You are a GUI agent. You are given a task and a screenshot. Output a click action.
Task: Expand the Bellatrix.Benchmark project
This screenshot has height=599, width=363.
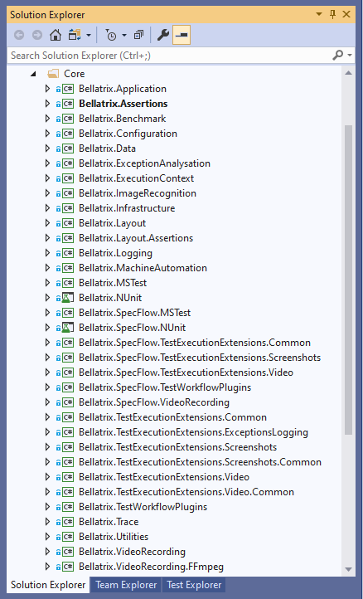[47, 119]
